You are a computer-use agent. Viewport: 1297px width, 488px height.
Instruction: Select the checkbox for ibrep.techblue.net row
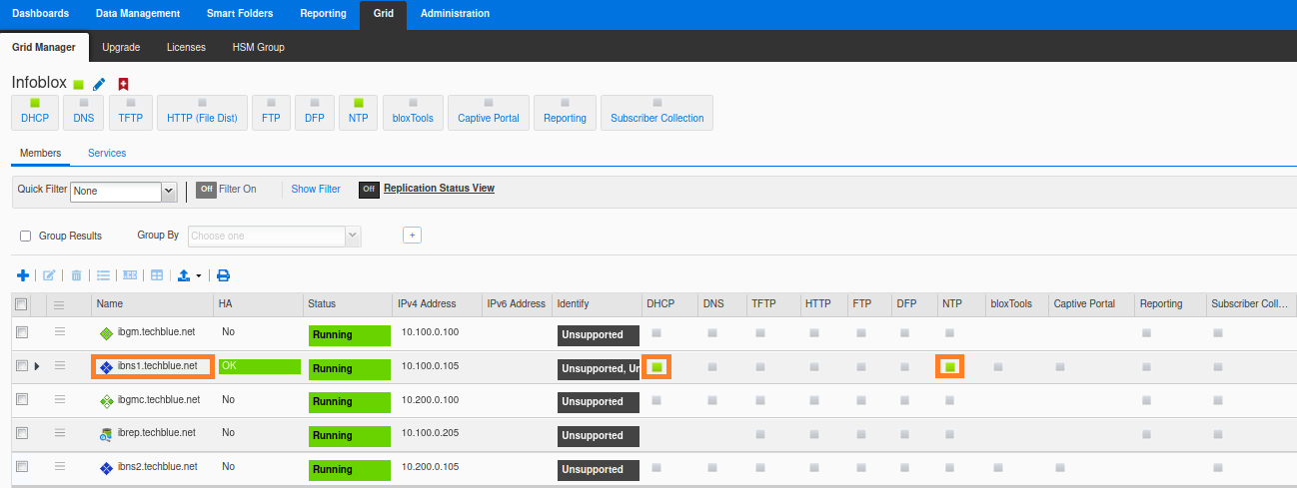coord(22,433)
